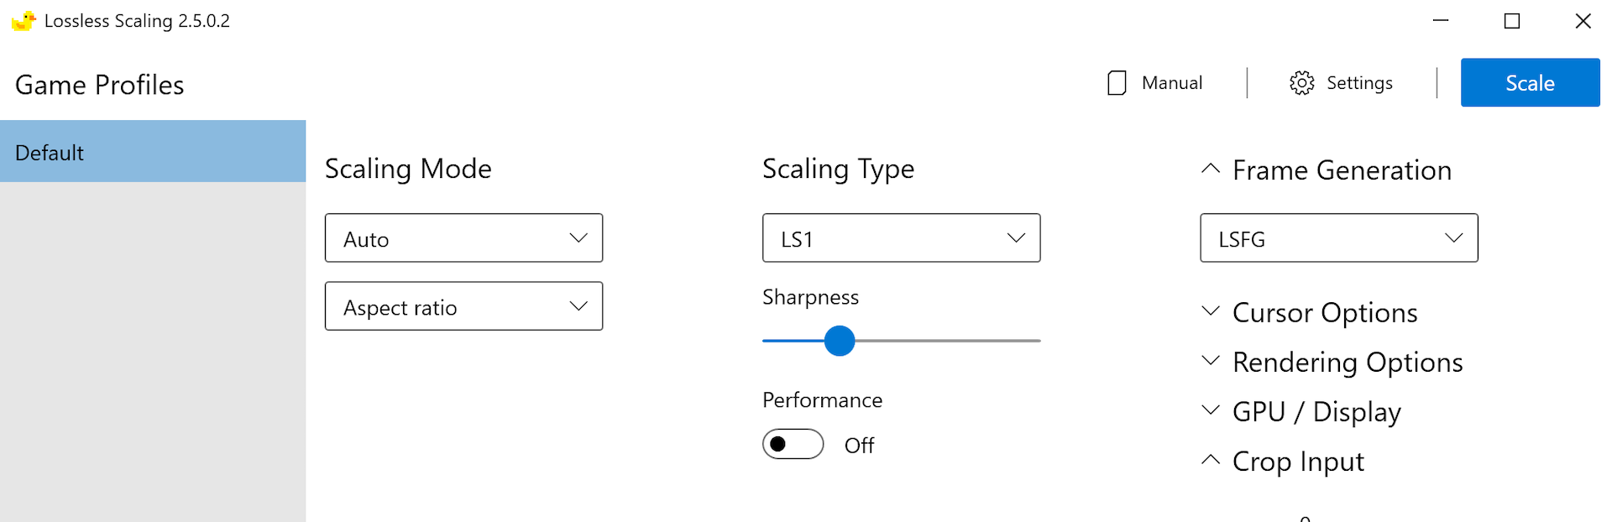The height and width of the screenshot is (522, 1612).
Task: Expand Rendering Options via its chevron icon
Action: [x=1210, y=361]
